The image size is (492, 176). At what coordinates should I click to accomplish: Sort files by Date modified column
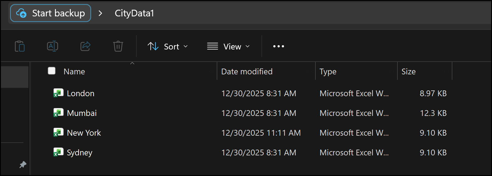point(247,72)
